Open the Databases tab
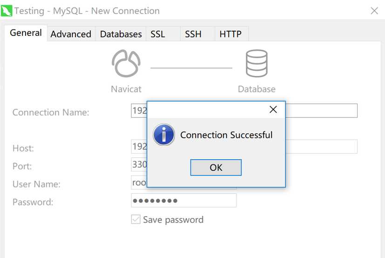Screen dimensions: 385x258 coord(121,34)
